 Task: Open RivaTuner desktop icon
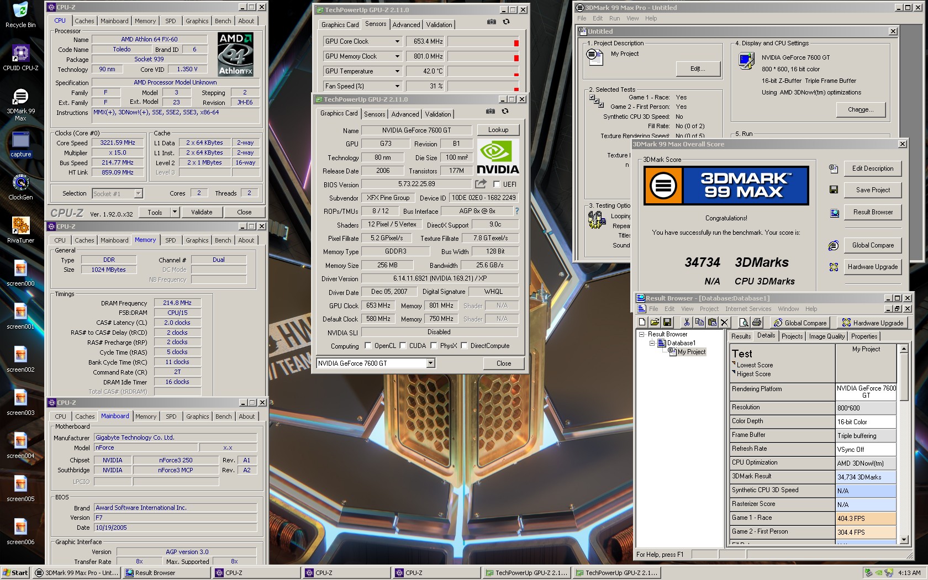tap(20, 230)
